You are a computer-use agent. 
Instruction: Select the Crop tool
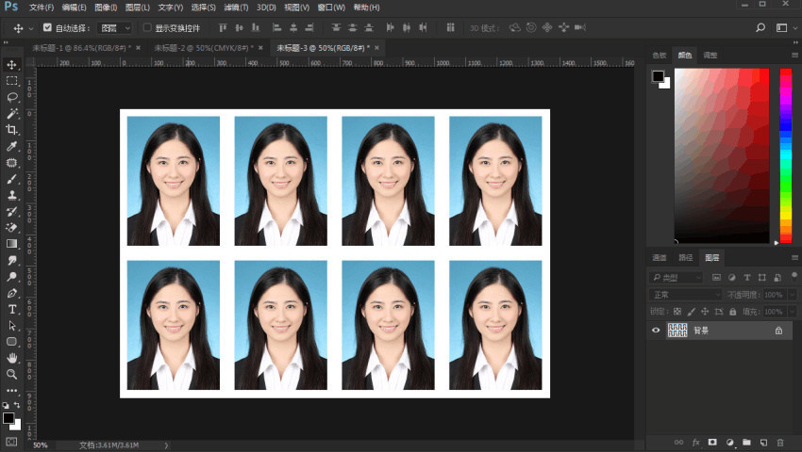click(x=12, y=129)
